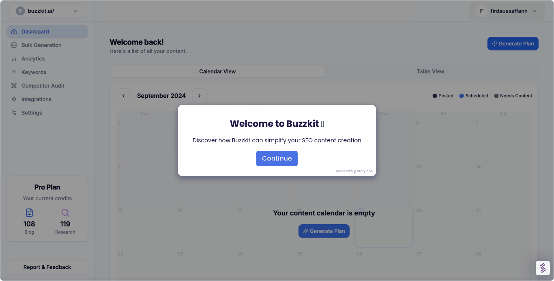This screenshot has height=281, width=554.
Task: Open the buzzkit.ai workspace dropdown
Action: pyautogui.click(x=47, y=11)
